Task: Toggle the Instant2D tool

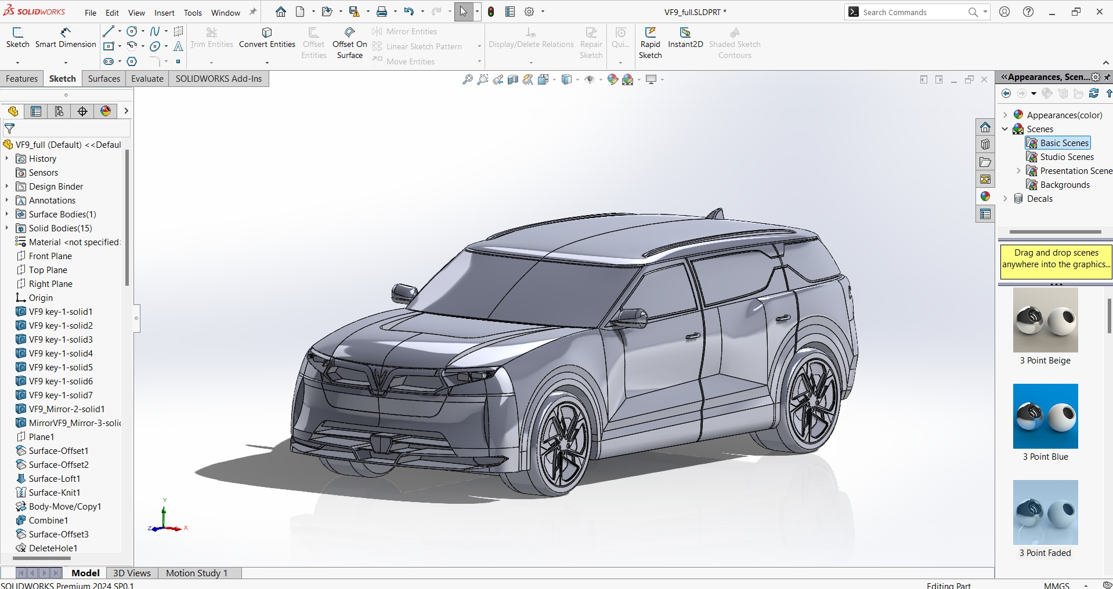Action: coord(685,38)
